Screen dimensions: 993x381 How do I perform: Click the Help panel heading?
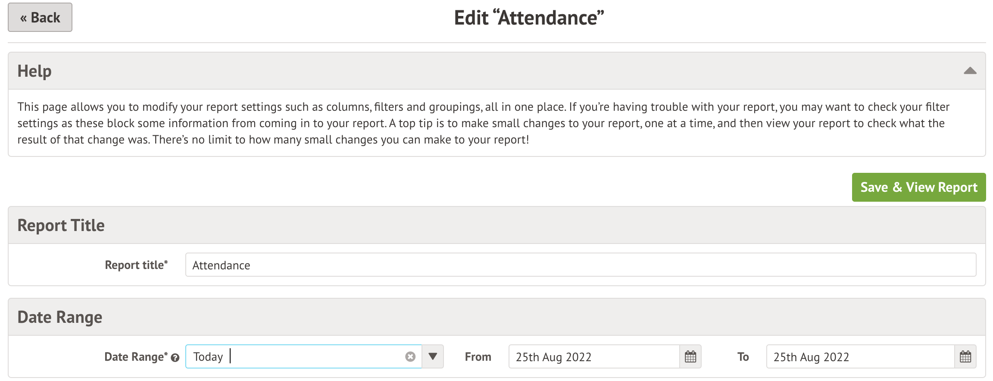click(34, 71)
